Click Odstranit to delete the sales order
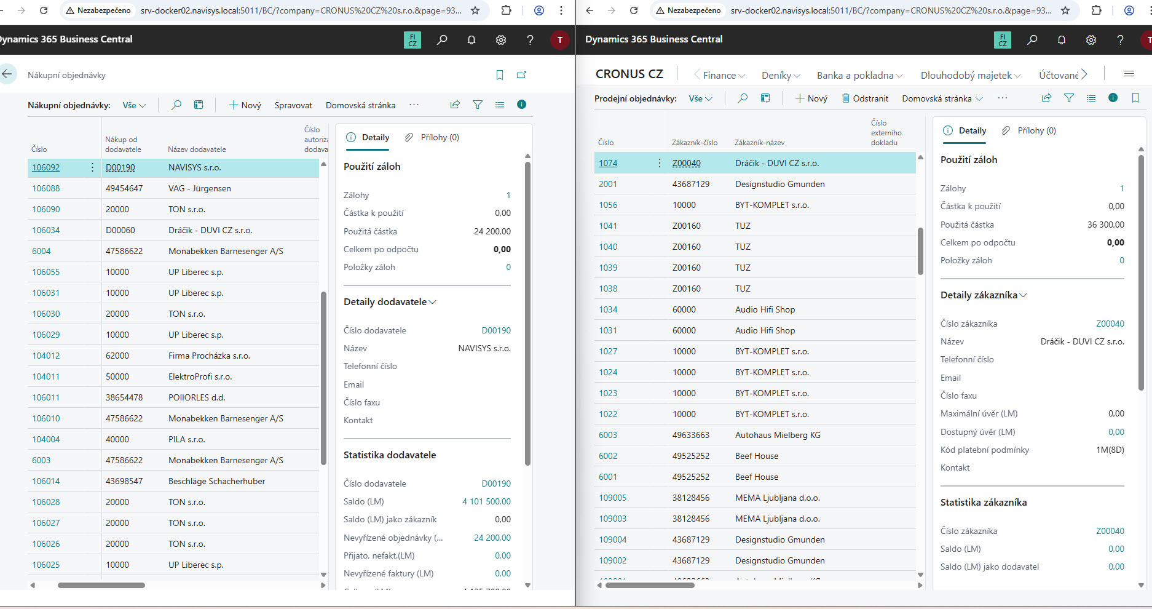Image resolution: width=1152 pixels, height=609 pixels. [865, 98]
